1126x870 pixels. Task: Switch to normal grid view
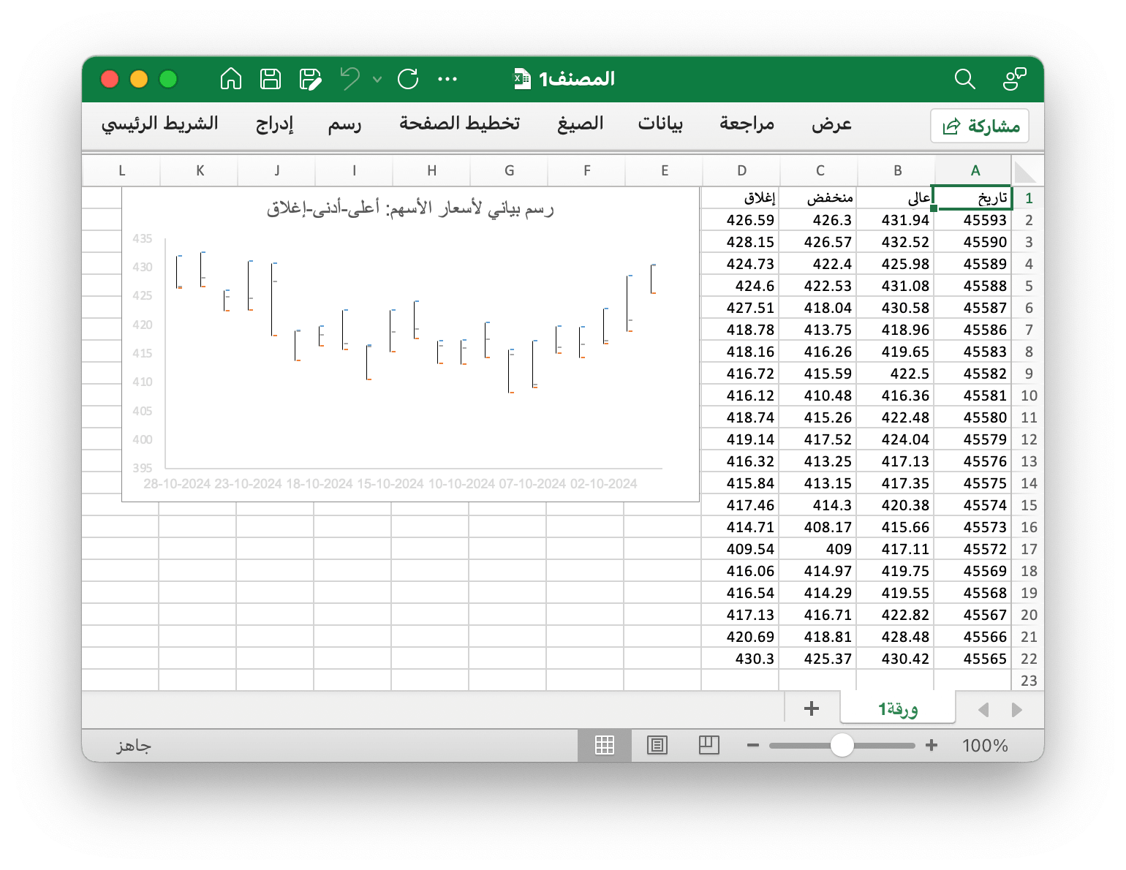click(605, 745)
